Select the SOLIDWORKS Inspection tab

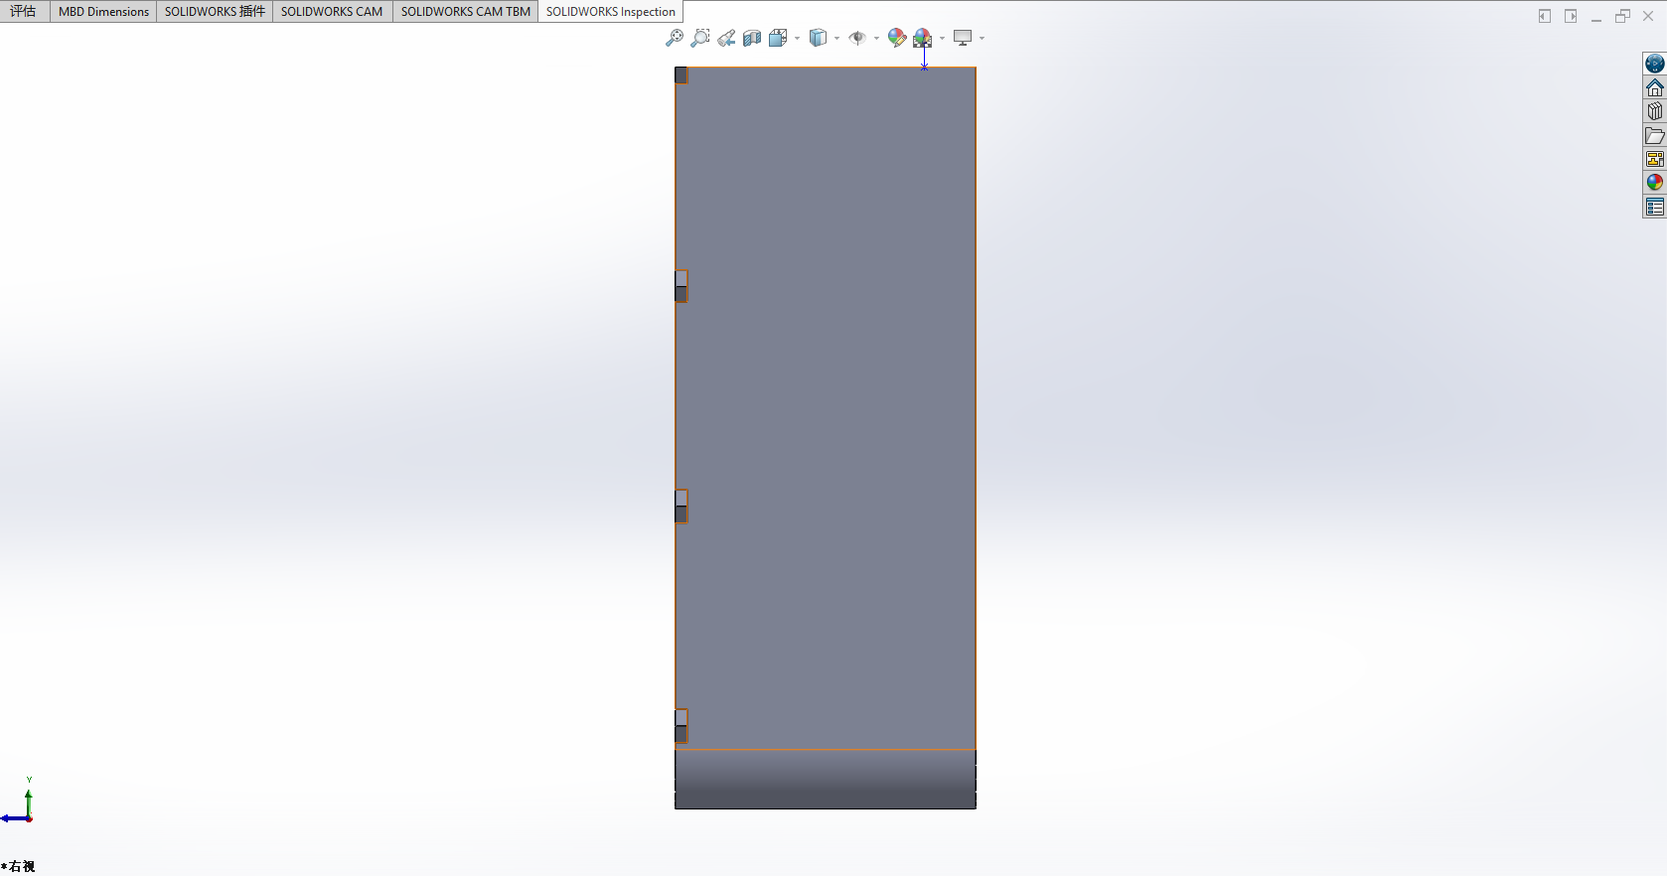click(611, 12)
